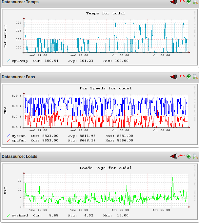Viewport: 199px width, 223px height.
Task: Click the cpuFan current value '8653.00'
Action: click(x=50, y=140)
